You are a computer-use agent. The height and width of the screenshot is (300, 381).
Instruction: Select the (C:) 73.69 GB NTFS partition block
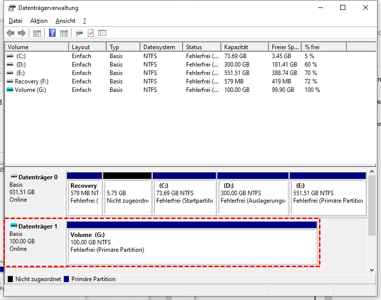tap(184, 194)
